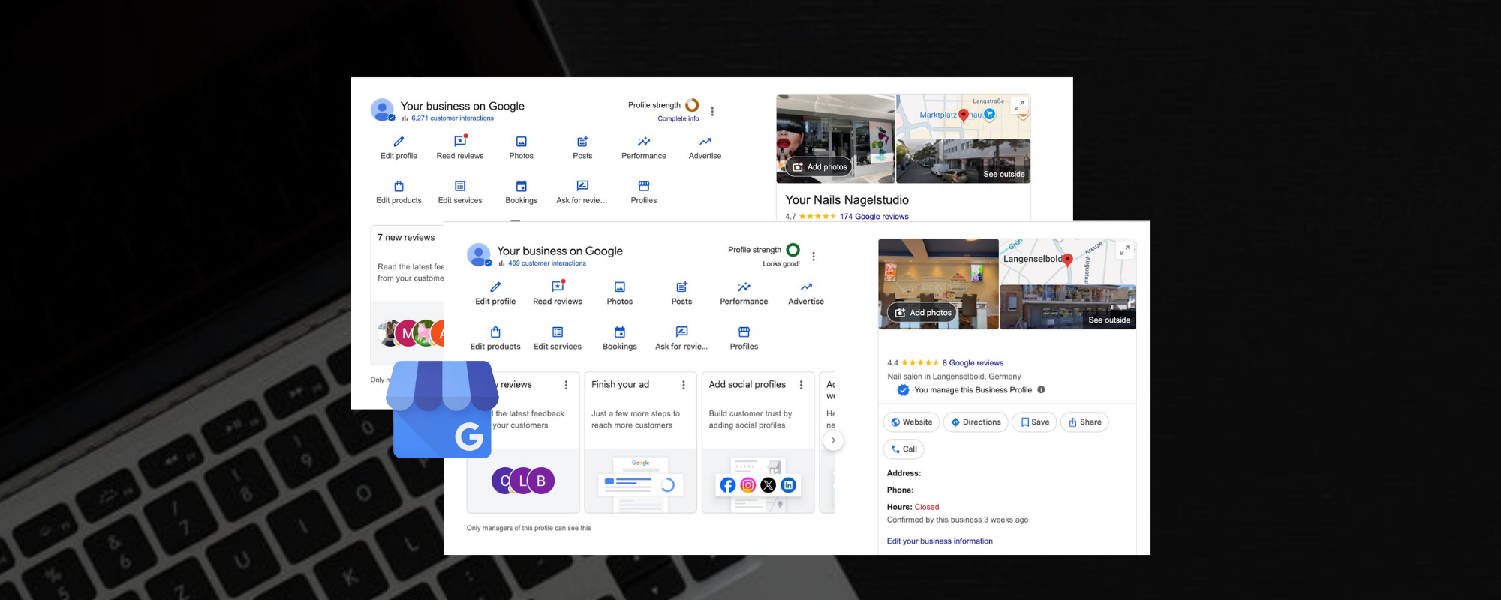Click Complete info link
The width and height of the screenshot is (1501, 600).
tap(678, 118)
